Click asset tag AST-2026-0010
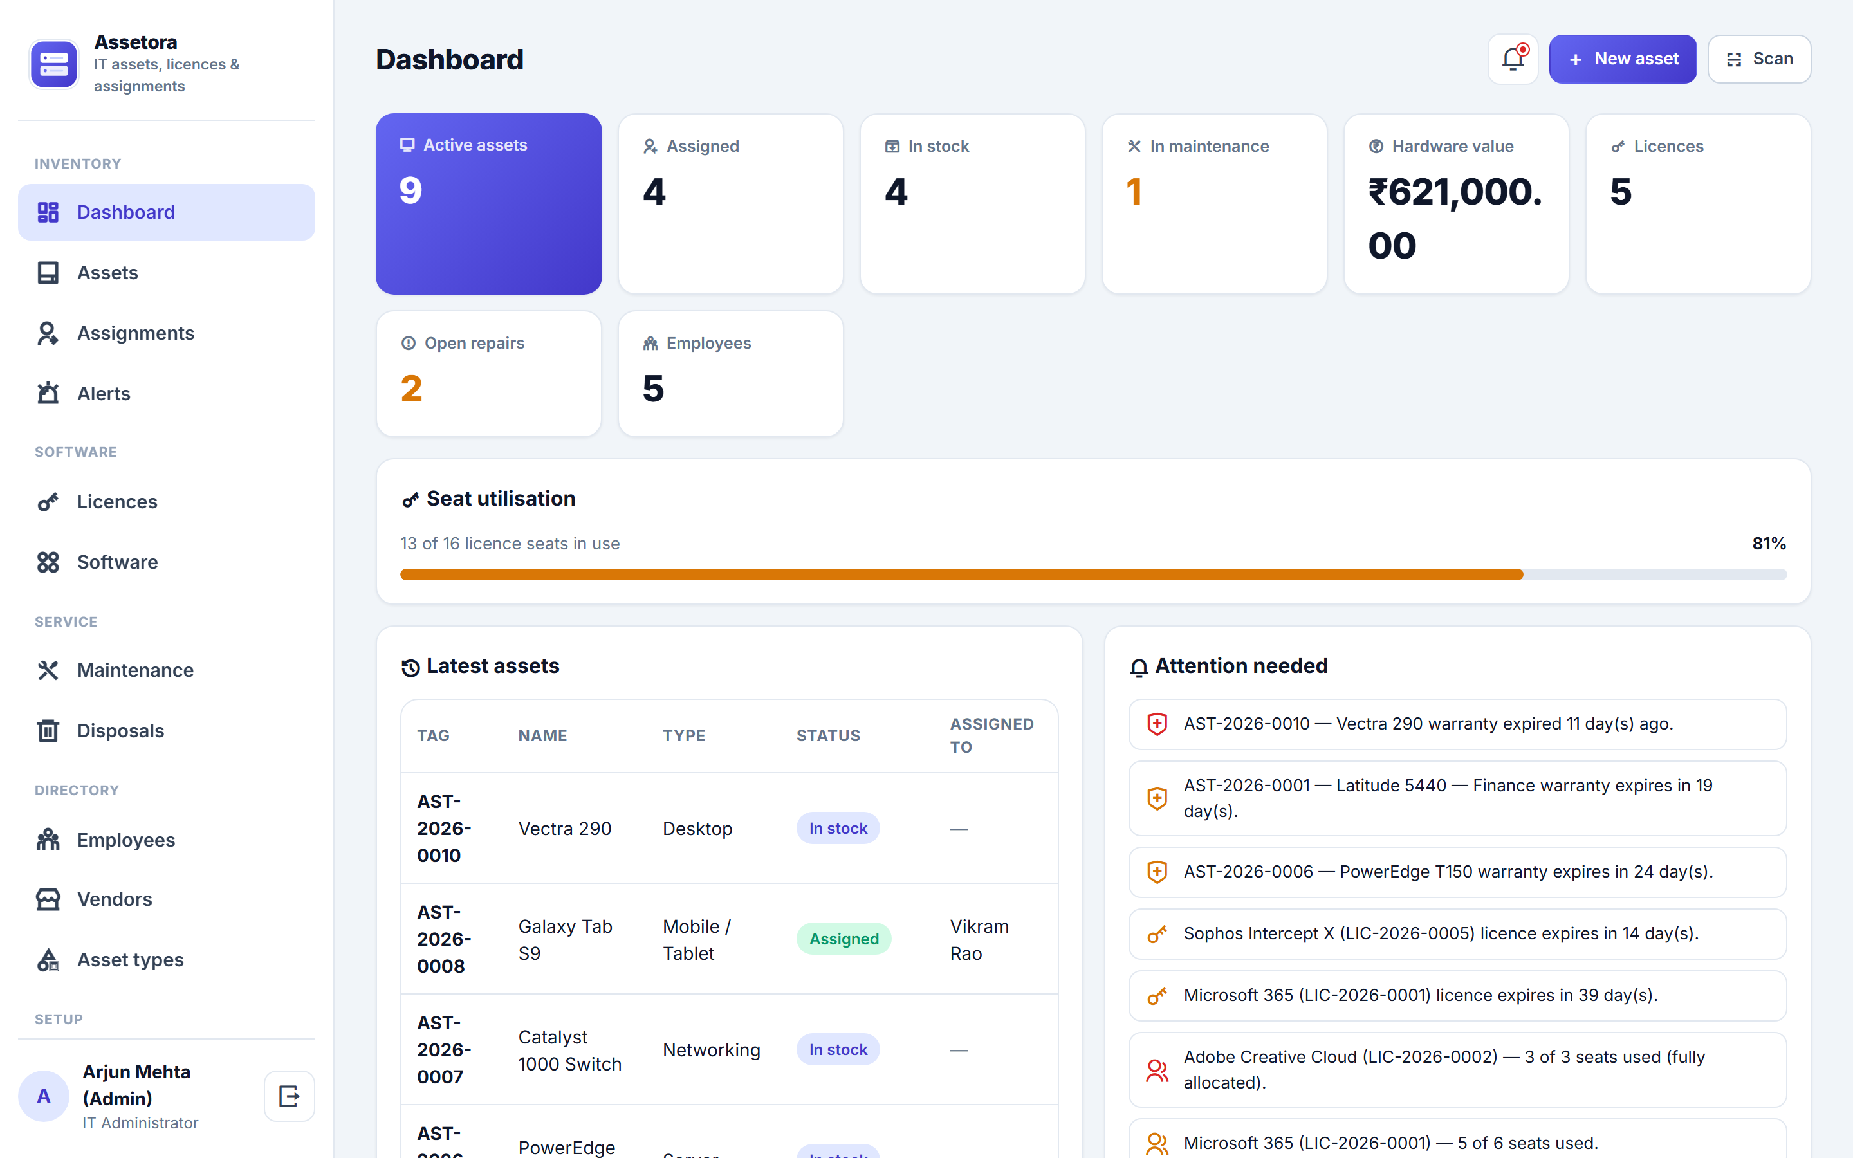Image resolution: width=1853 pixels, height=1158 pixels. coord(444,829)
